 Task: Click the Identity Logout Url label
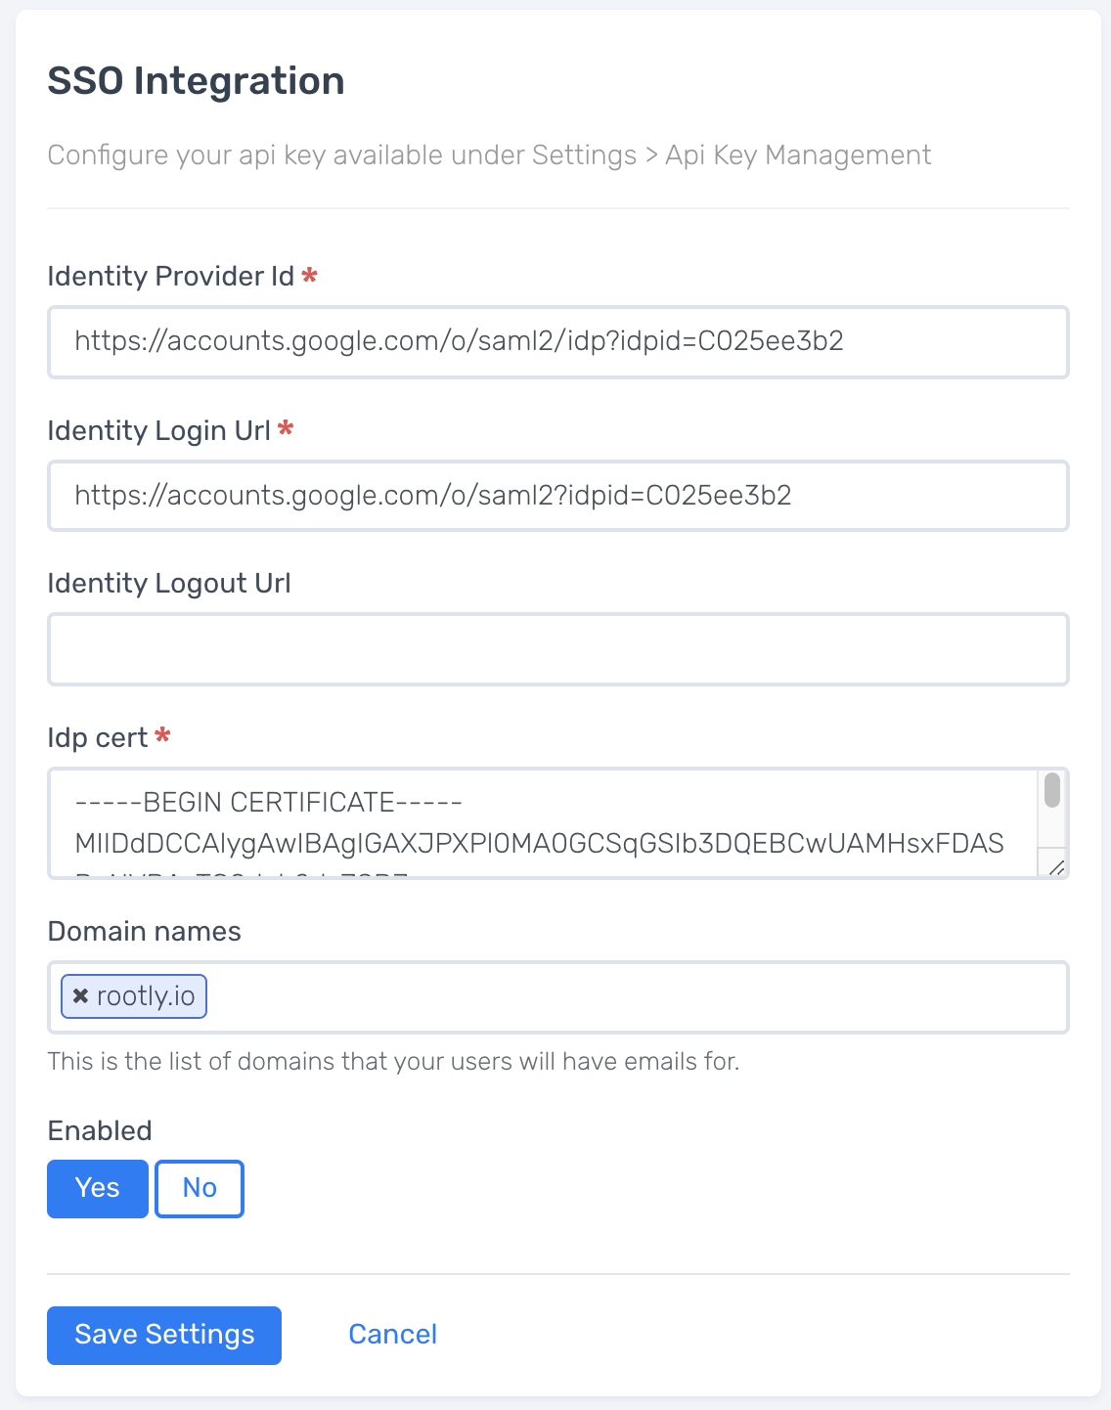169,584
